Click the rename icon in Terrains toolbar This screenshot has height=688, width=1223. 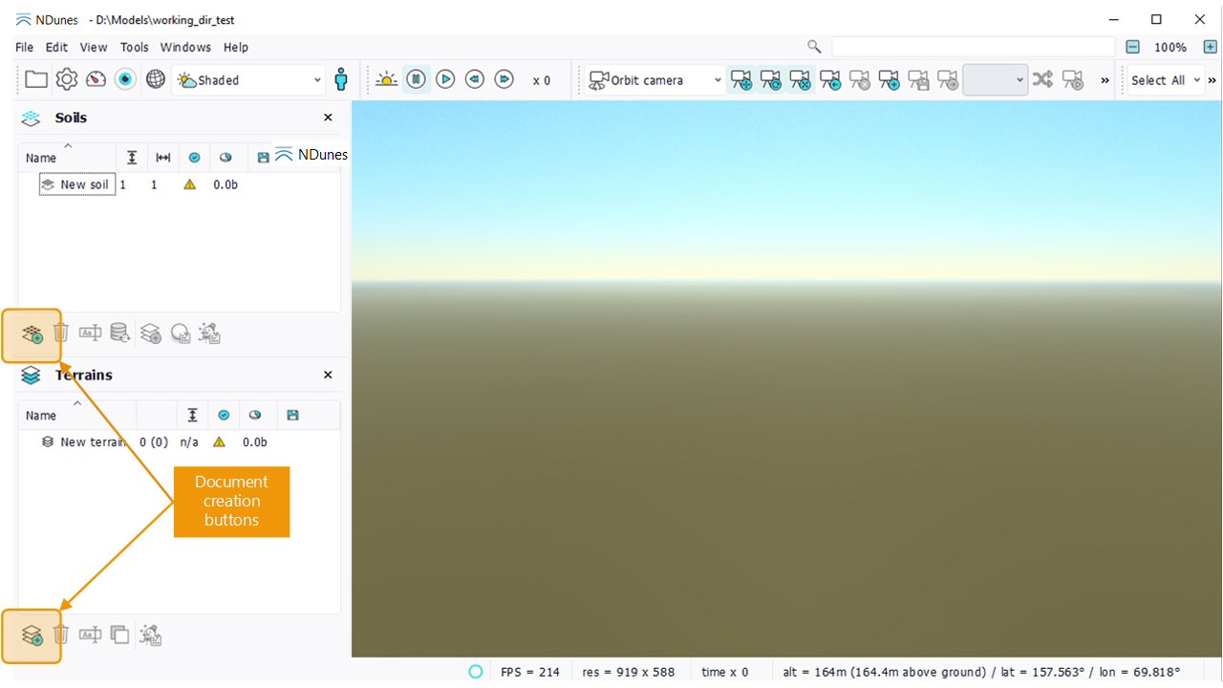click(90, 634)
